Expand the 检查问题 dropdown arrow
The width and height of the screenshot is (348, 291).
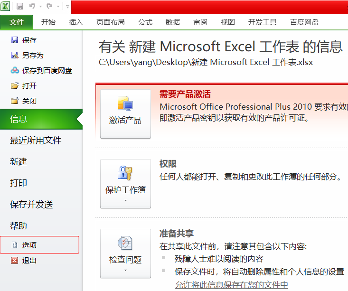pos(125,270)
